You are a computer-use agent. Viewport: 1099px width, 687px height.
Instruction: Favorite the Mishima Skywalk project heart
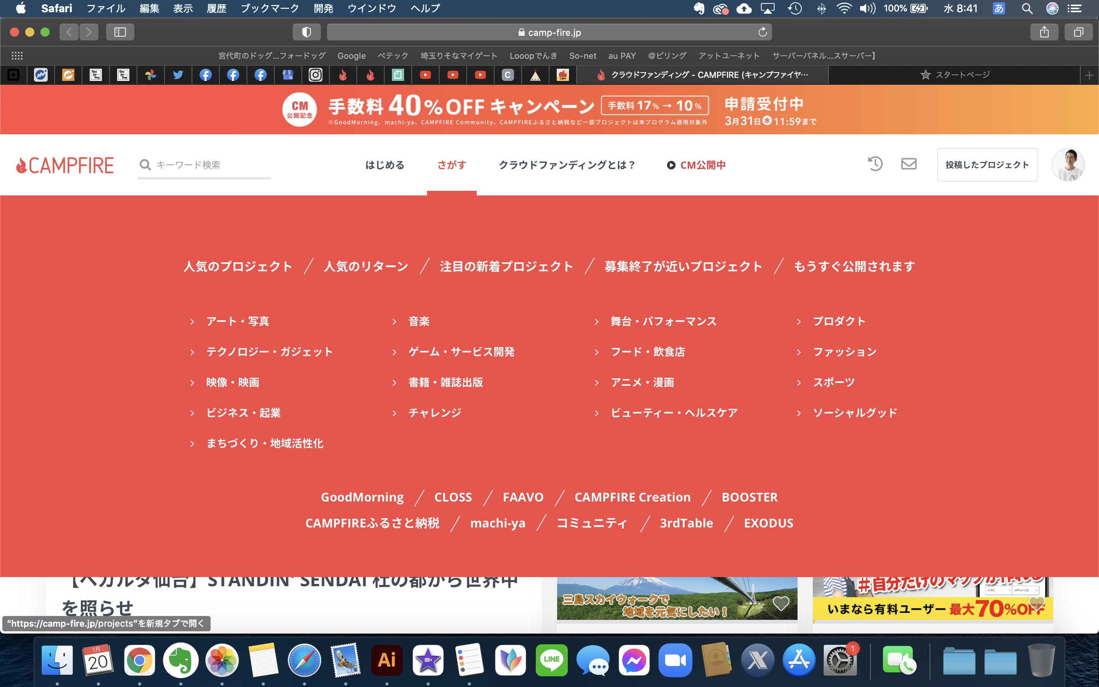pos(781,603)
